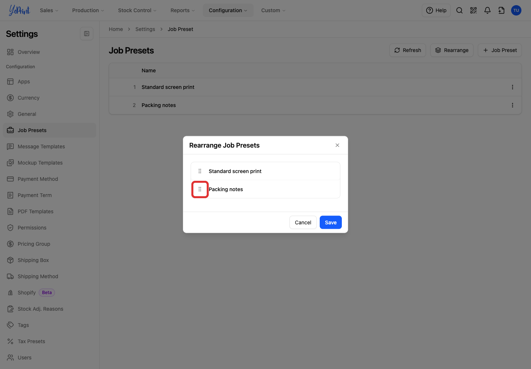
Task: Go to Overview settings
Action: (x=49, y=52)
